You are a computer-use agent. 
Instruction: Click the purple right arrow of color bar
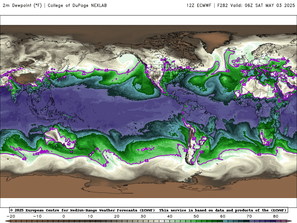pos(289,221)
